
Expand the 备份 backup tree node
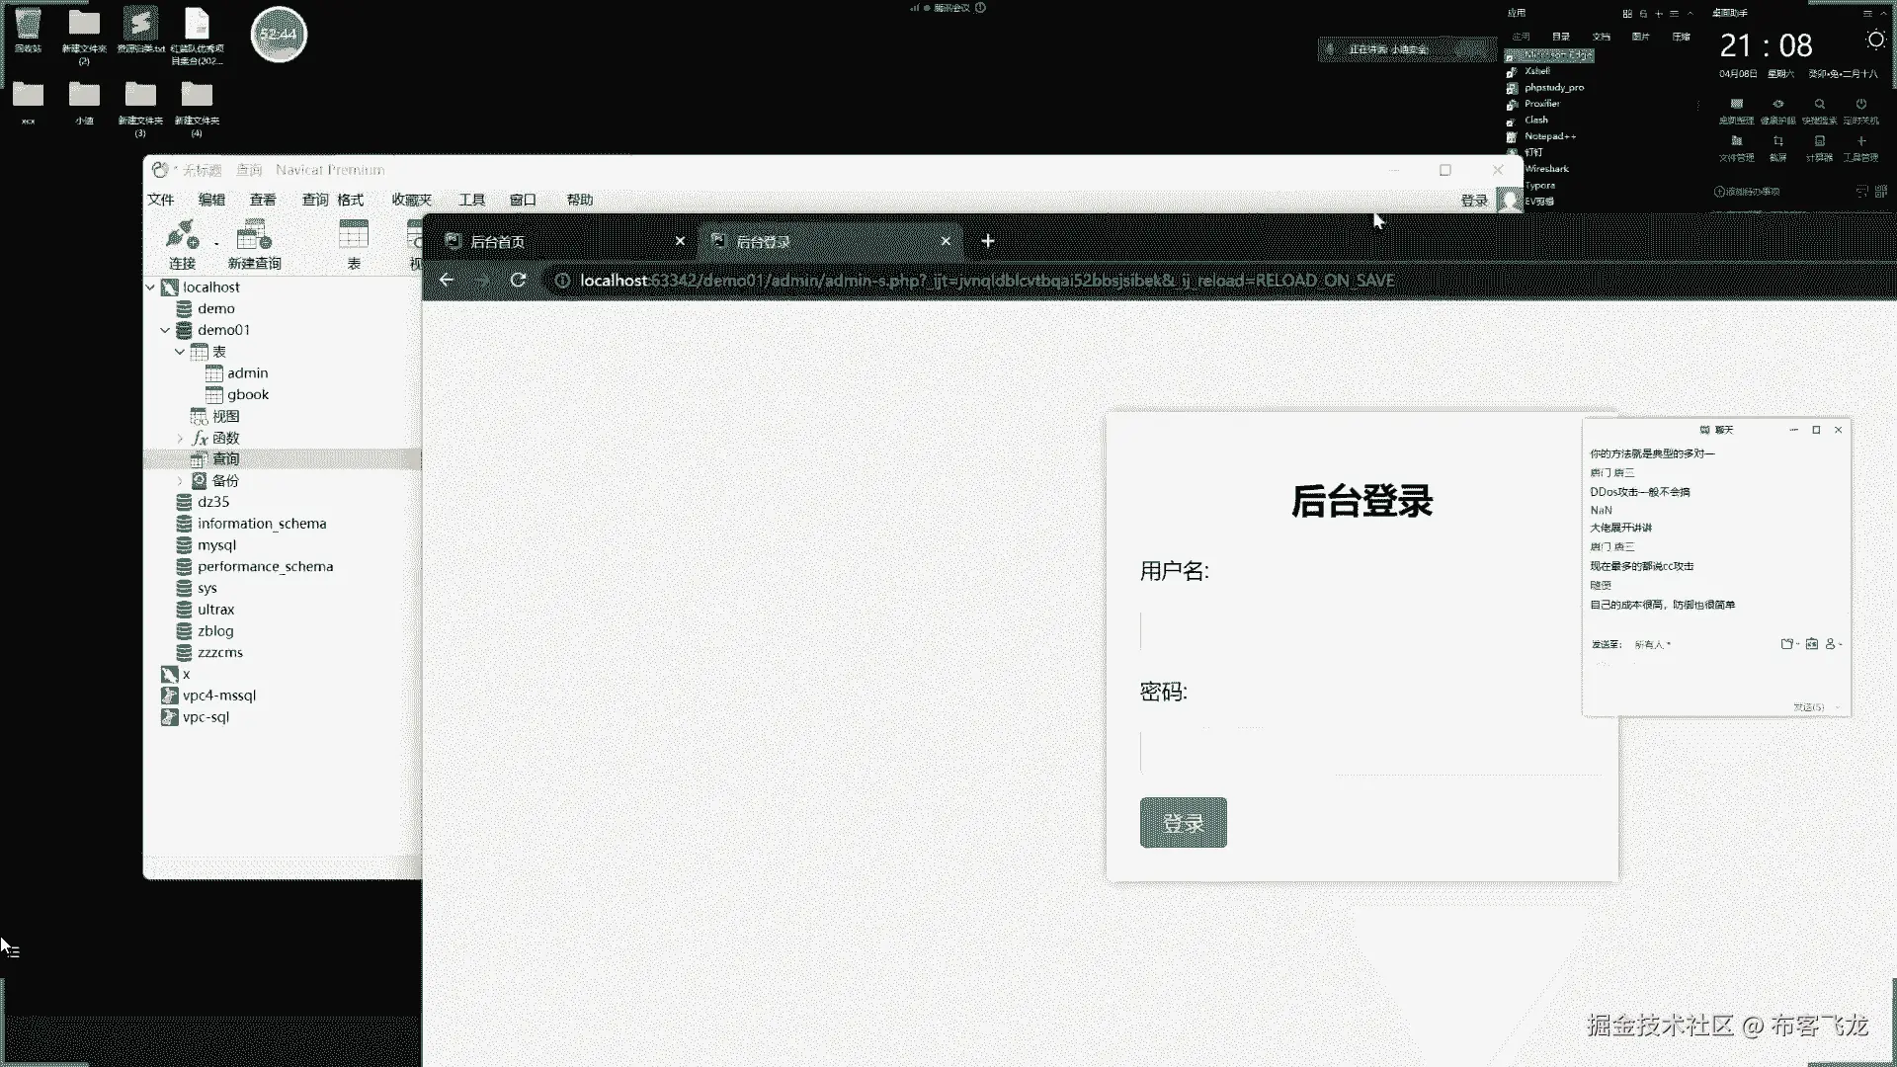tap(180, 481)
